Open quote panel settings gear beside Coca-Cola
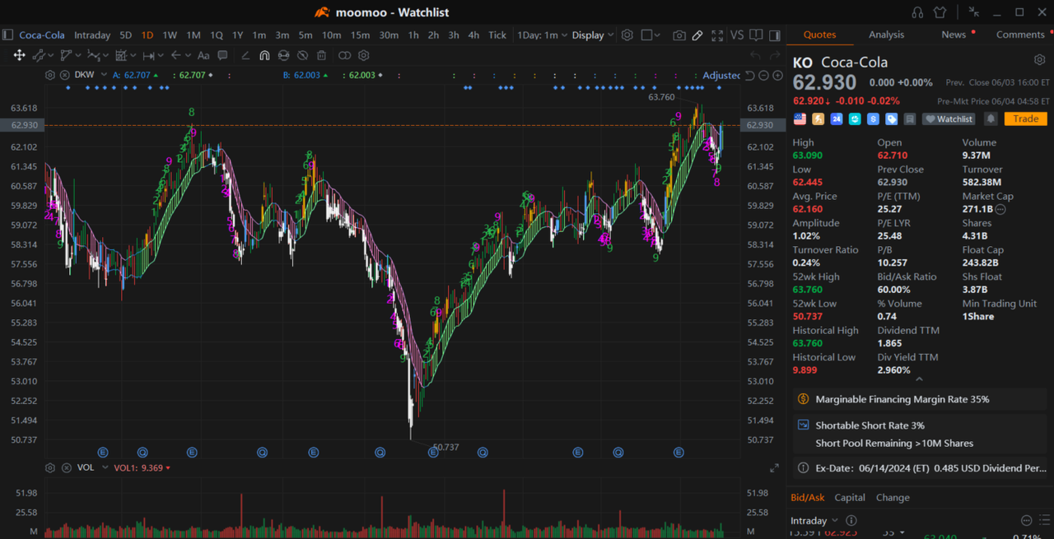Viewport: 1054px width, 539px height. click(x=1039, y=60)
